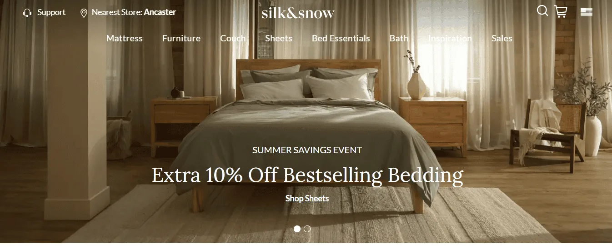Image resolution: width=612 pixels, height=250 pixels.
Task: Open search with the magnifying glass icon
Action: [x=542, y=10]
